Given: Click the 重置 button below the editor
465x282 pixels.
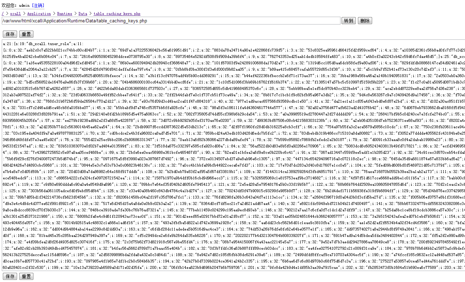Looking at the screenshot, I should click(26, 276).
